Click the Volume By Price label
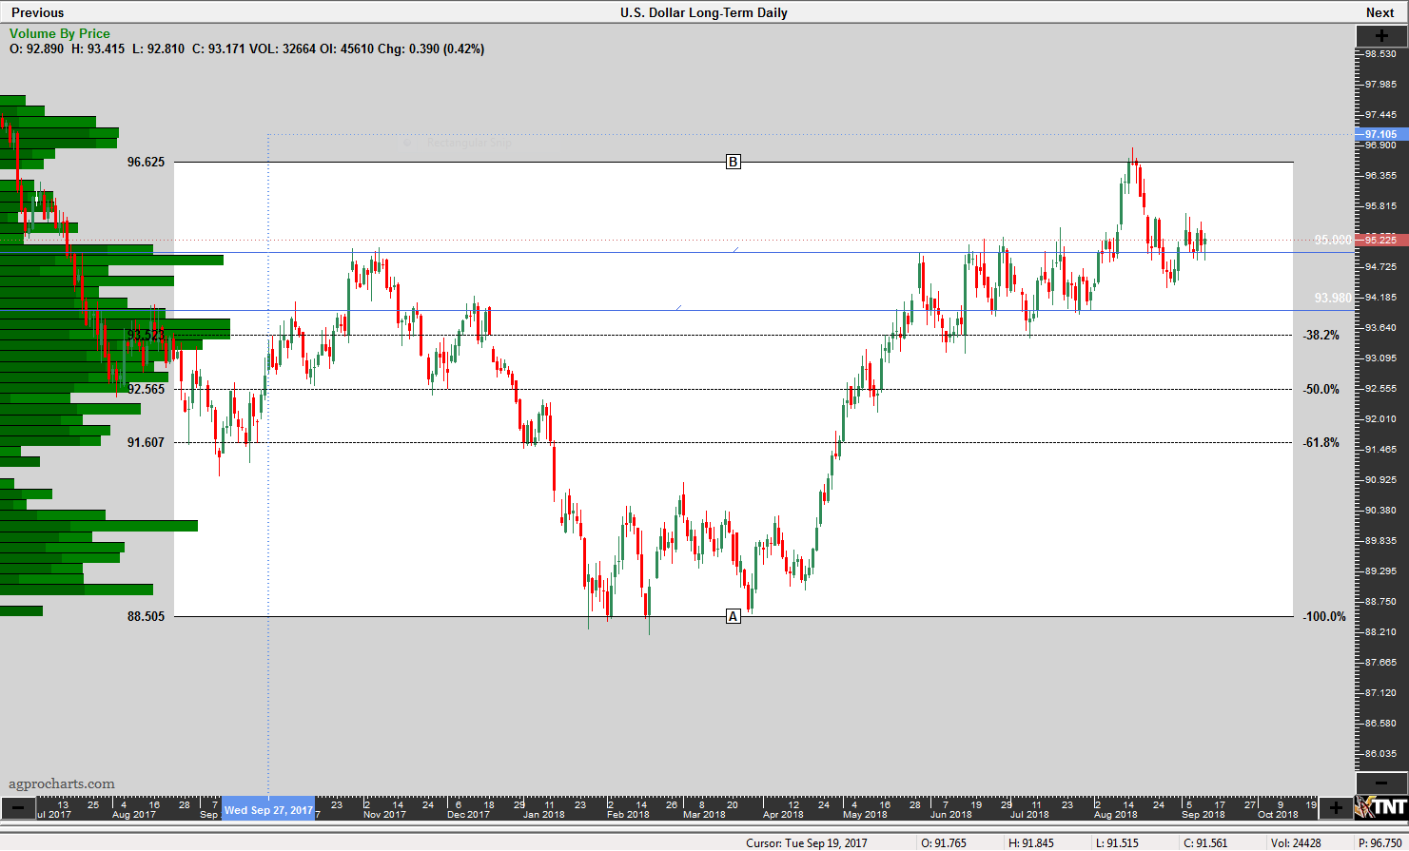 pos(60,33)
